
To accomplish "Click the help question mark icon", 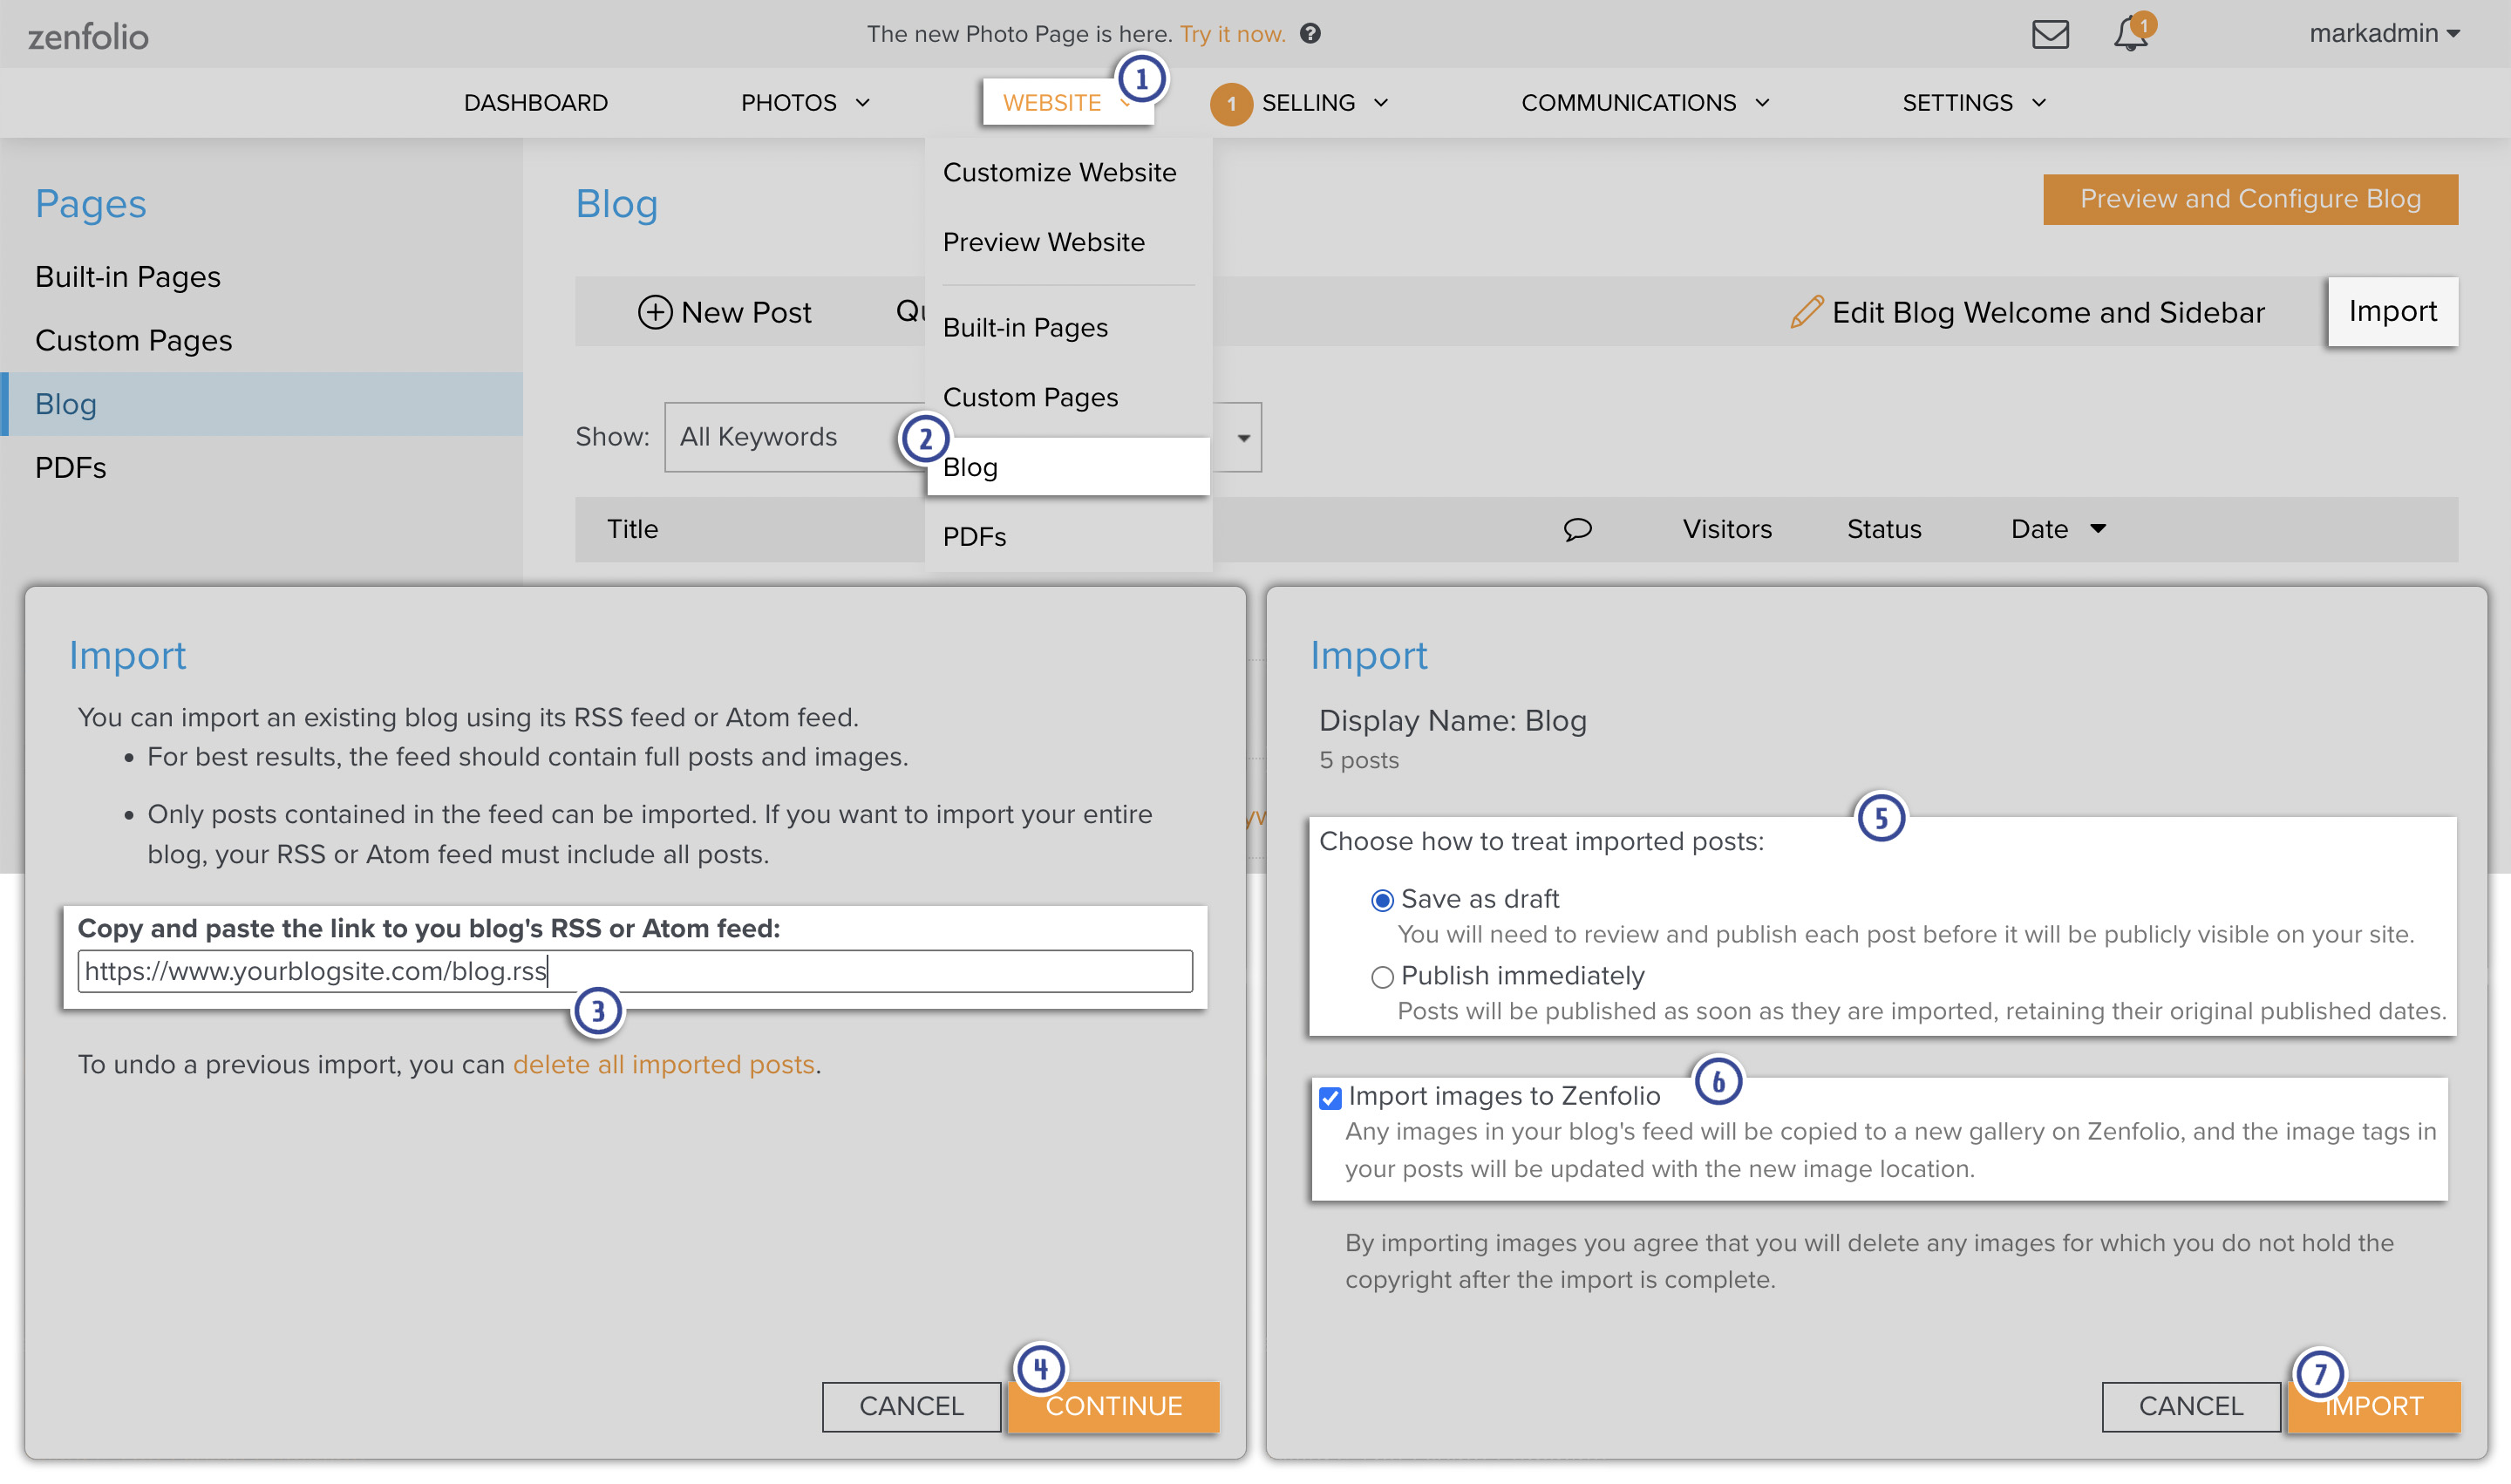I will (x=1310, y=34).
